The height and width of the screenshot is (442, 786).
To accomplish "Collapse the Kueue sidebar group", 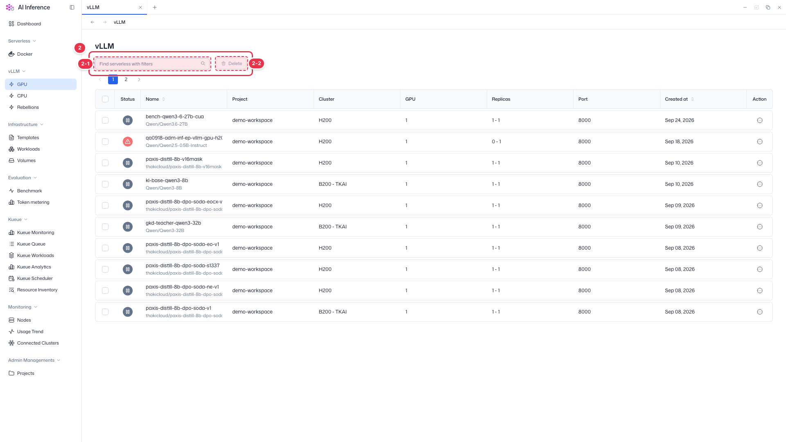I will 18,219.
